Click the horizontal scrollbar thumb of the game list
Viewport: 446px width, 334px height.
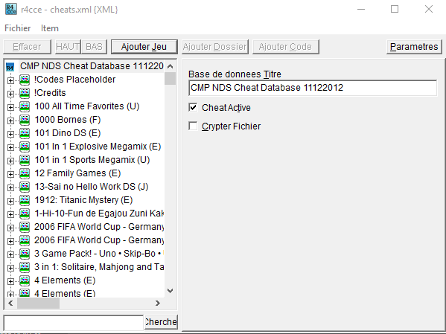[38, 304]
